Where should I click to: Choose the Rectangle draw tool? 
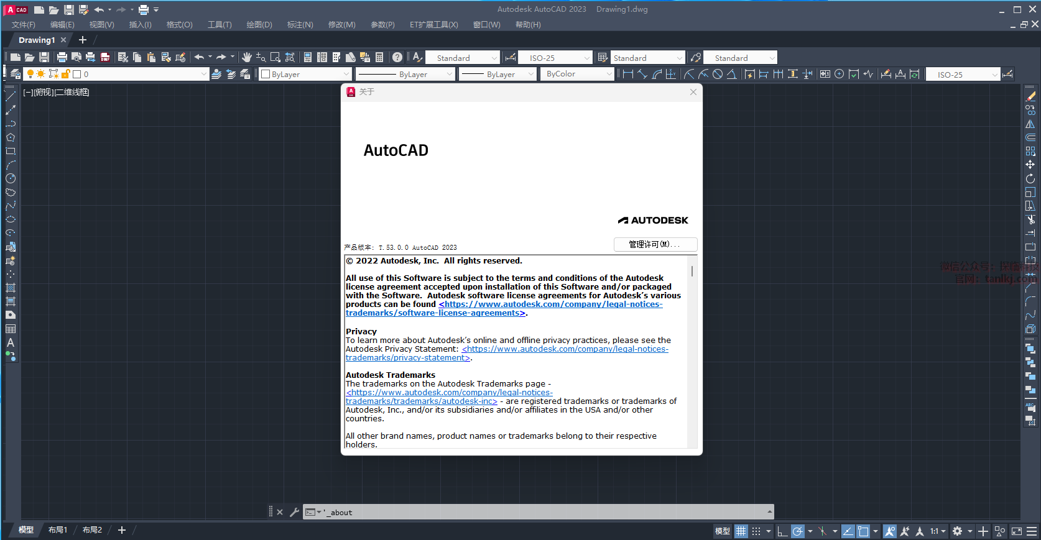click(11, 151)
